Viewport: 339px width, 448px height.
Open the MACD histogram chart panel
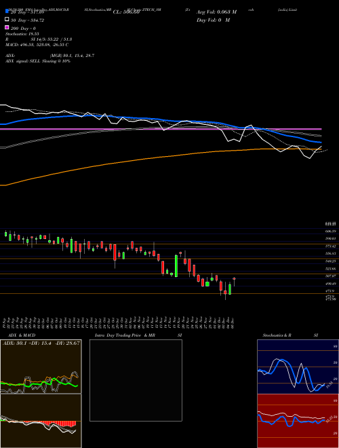(x=41, y=421)
